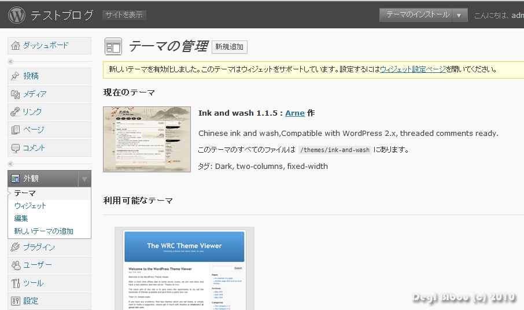Click the プラグイン plug icon
The height and width of the screenshot is (310, 524).
(15, 247)
